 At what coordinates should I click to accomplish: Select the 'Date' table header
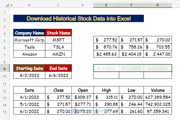[x=29, y=90]
